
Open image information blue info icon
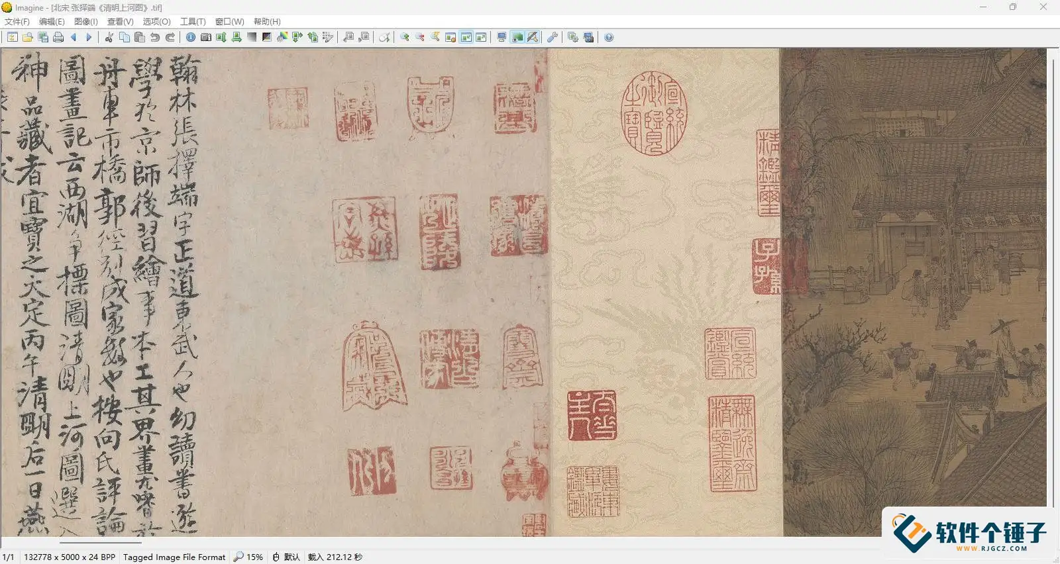pos(191,37)
